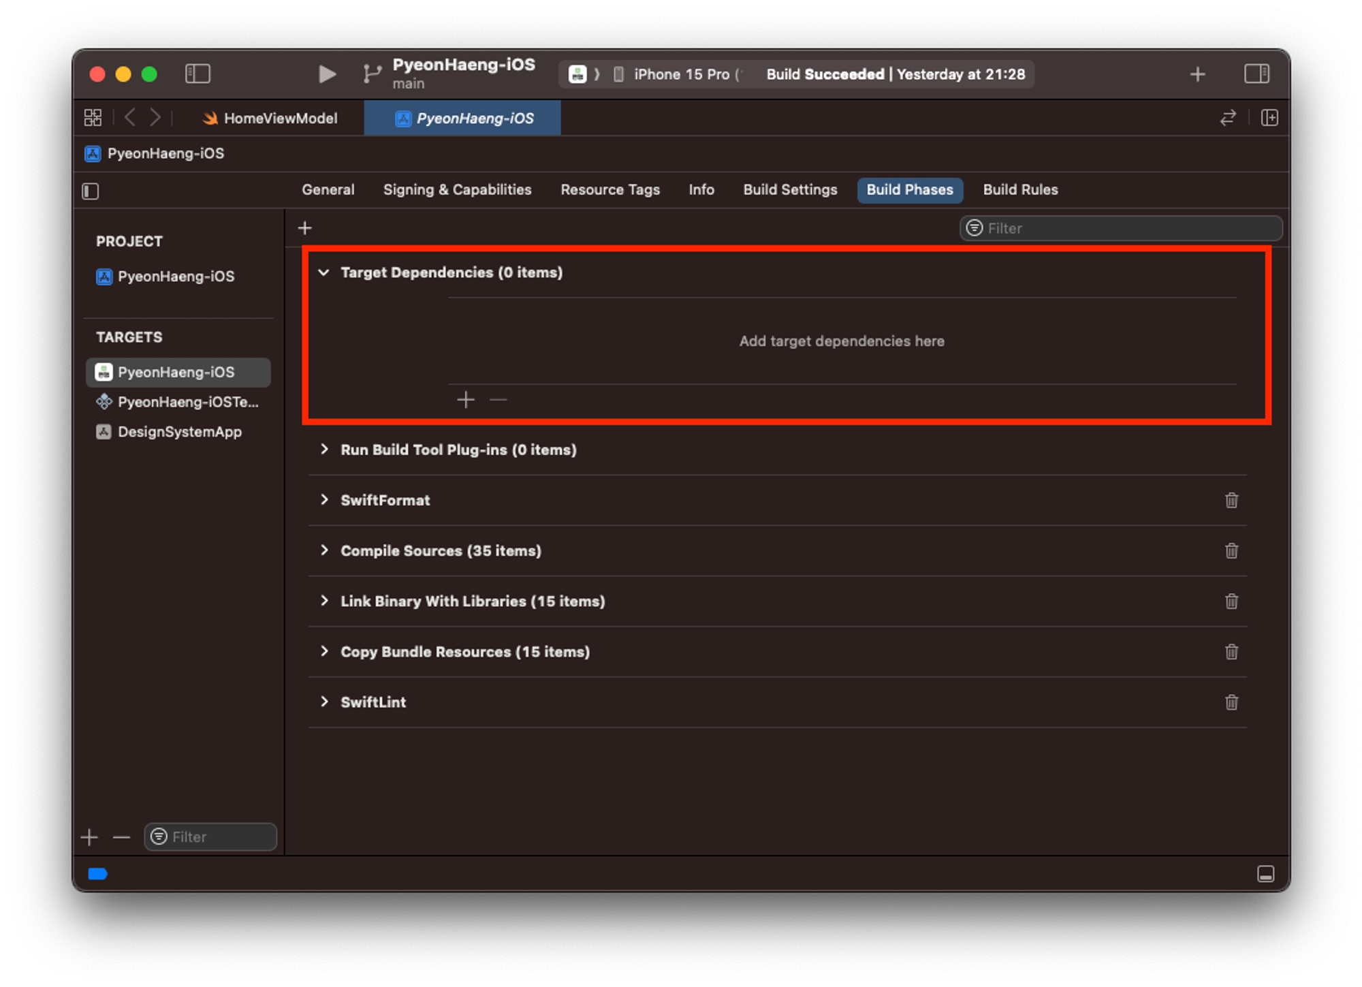
Task: Toggle the bottom debug area
Action: (x=1265, y=874)
